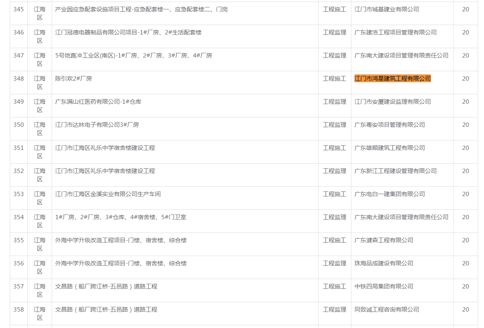This screenshot has width=484, height=328.
Task: Click project 广东满山红医药有限公司-1#仓库
Action: (98, 102)
